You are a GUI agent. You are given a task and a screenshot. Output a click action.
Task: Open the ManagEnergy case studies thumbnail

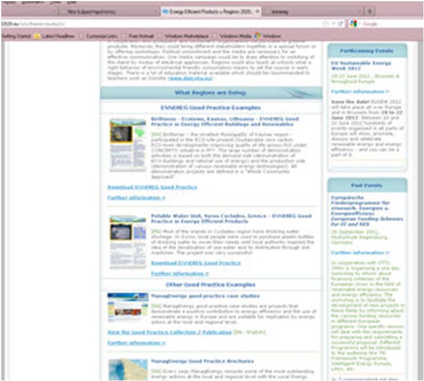tap(128, 307)
